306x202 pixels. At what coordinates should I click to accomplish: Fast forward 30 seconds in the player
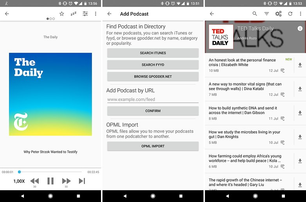[x=66, y=181]
